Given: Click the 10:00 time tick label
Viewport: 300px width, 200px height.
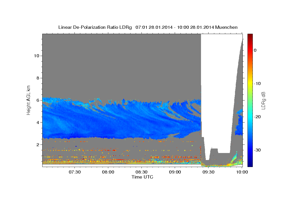Looking at the screenshot, I should (x=242, y=172).
